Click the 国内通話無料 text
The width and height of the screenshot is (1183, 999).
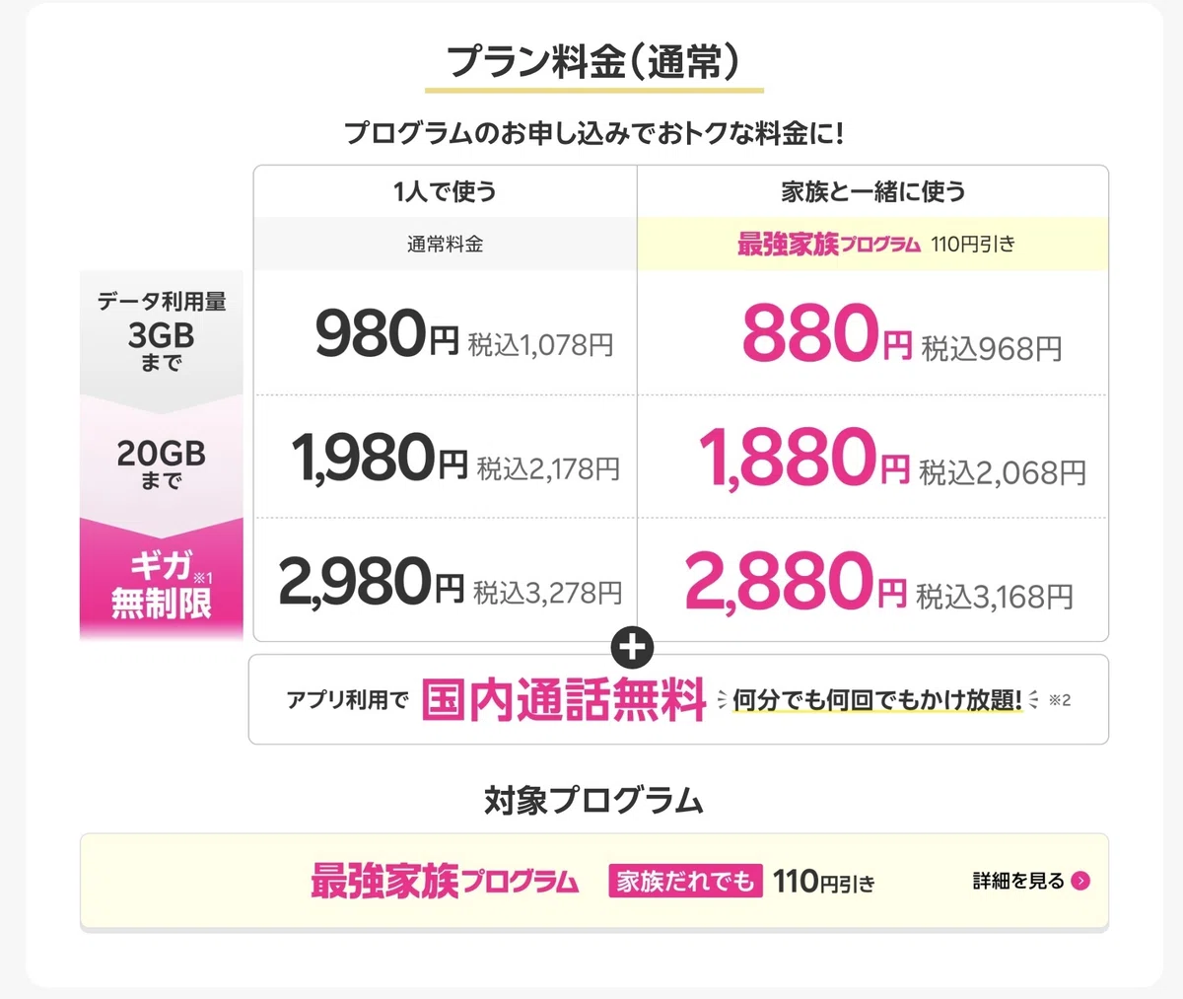[x=564, y=699]
